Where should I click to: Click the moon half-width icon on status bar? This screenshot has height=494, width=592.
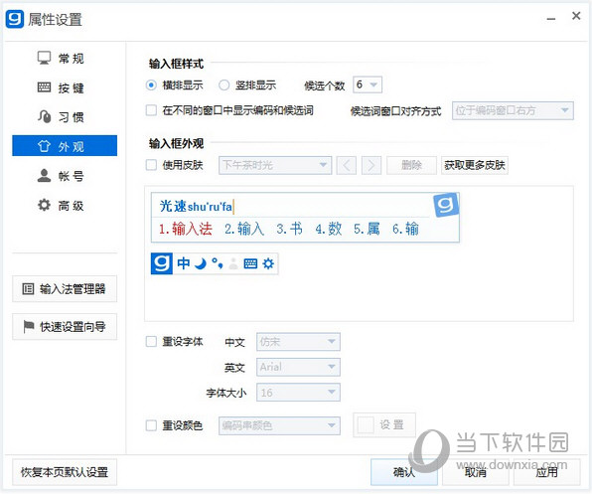pos(201,263)
